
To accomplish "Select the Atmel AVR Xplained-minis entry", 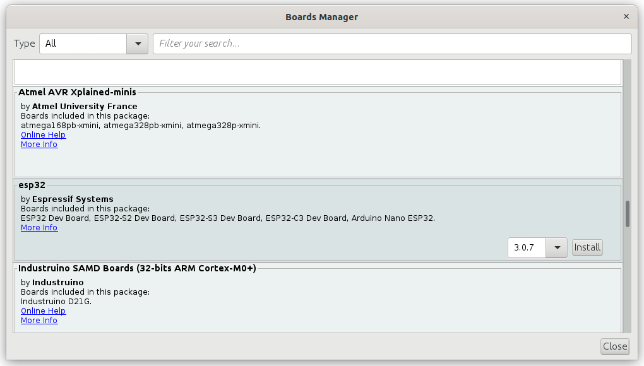I will tap(318, 132).
